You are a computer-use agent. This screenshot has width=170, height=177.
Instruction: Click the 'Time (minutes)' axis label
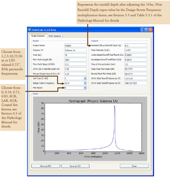click(93, 157)
